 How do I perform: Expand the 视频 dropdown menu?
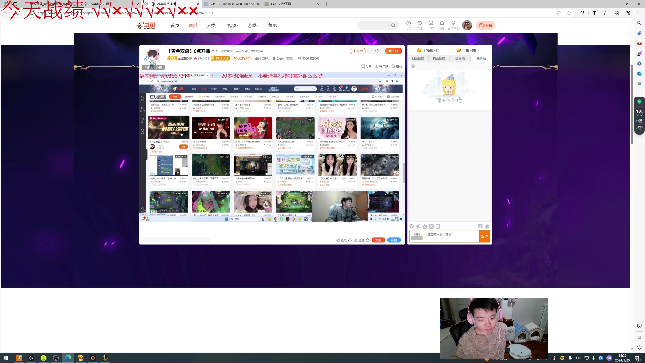tap(233, 25)
